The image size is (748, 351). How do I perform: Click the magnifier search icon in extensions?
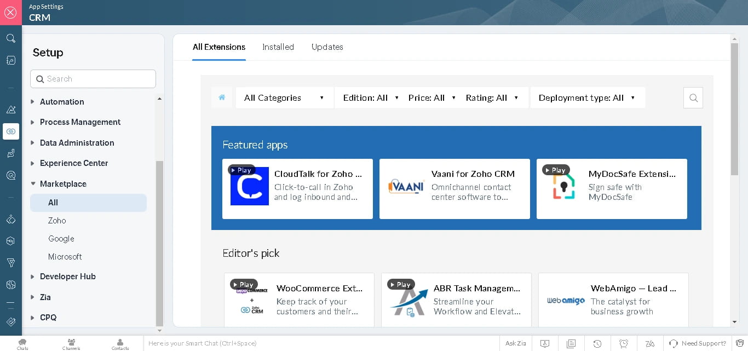[x=693, y=98]
